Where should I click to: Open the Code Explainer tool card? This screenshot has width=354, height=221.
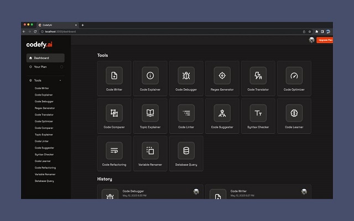pos(150,78)
